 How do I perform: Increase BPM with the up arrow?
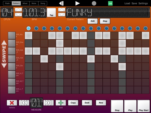pos(18,10)
